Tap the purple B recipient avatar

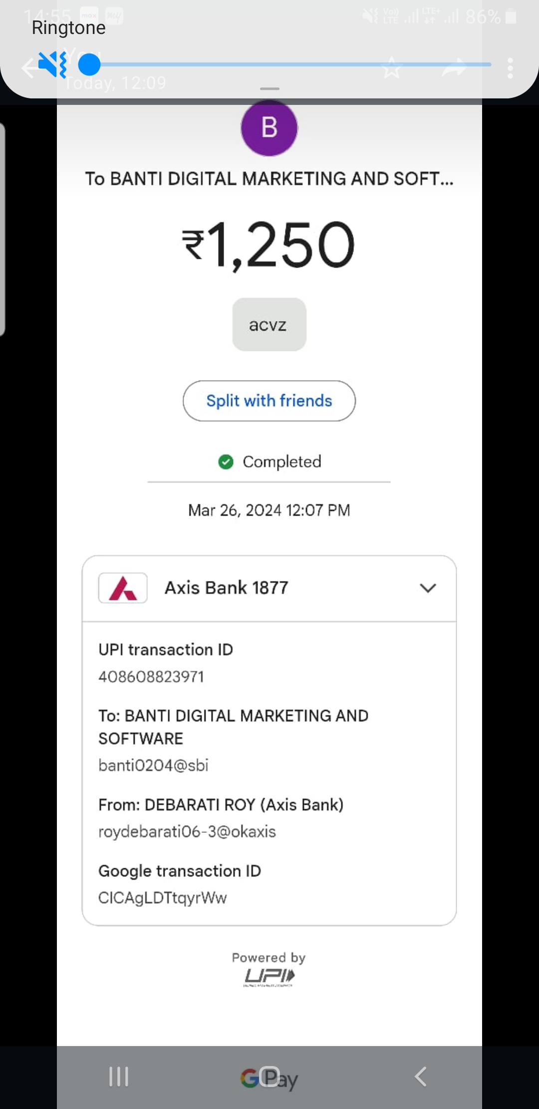(269, 128)
